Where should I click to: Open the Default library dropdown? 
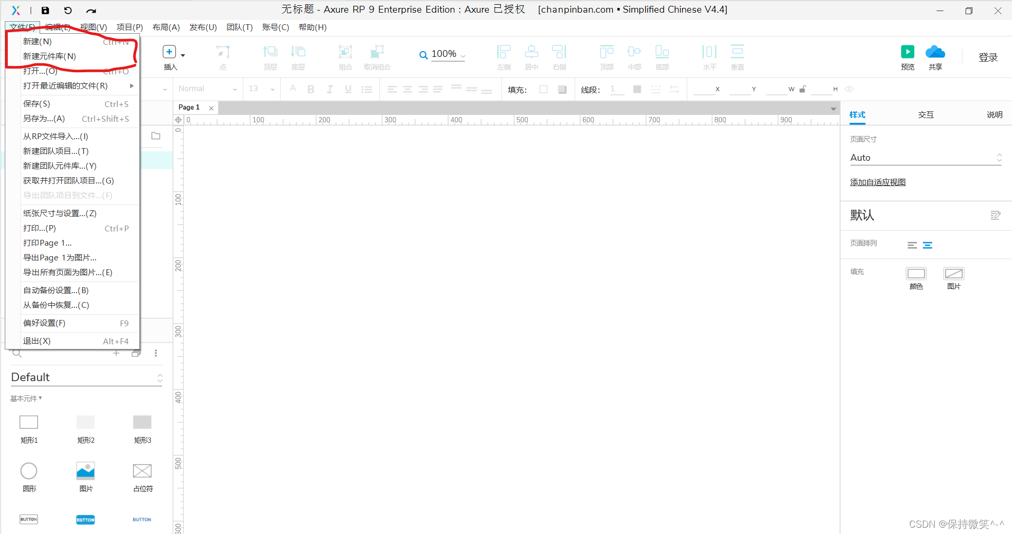[87, 377]
